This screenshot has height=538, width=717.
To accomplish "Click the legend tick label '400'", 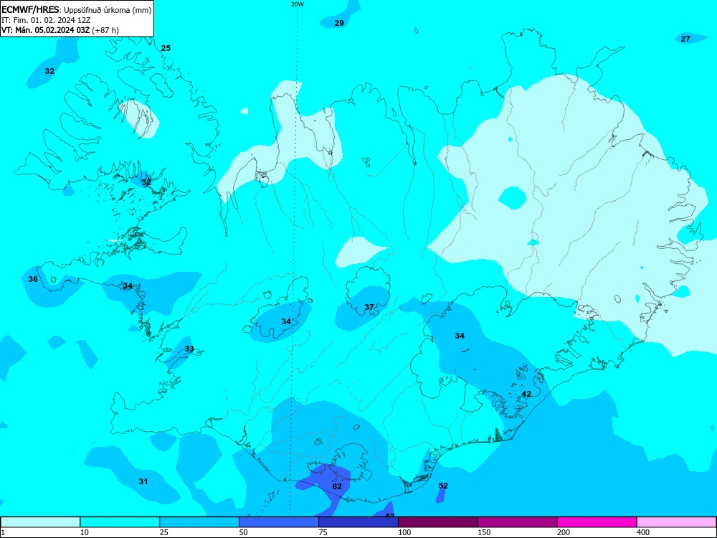I will 643,532.
